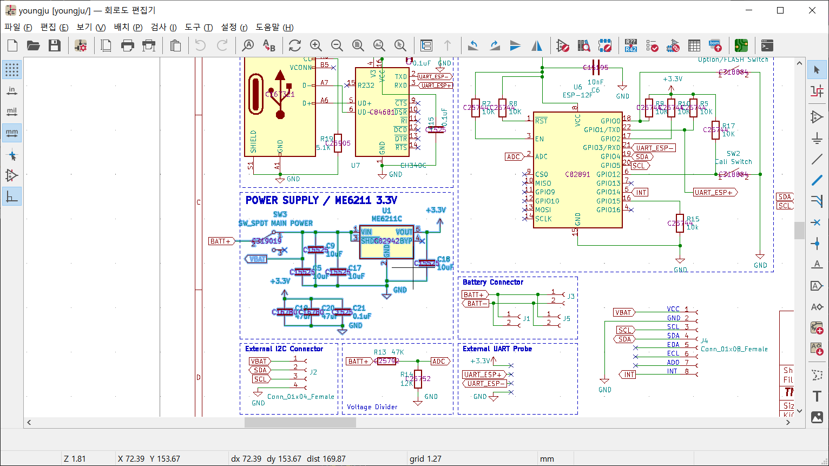829x466 pixels.
Task: Open the 검사 (Inspect) menu
Action: pos(163,27)
